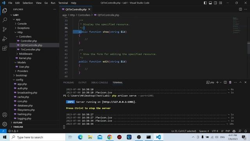Open the Run and Debug view
Viewport: 250px width, 141px height.
5,39
